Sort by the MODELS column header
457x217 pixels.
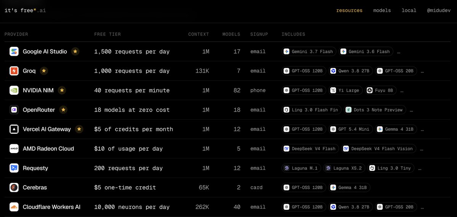point(231,34)
